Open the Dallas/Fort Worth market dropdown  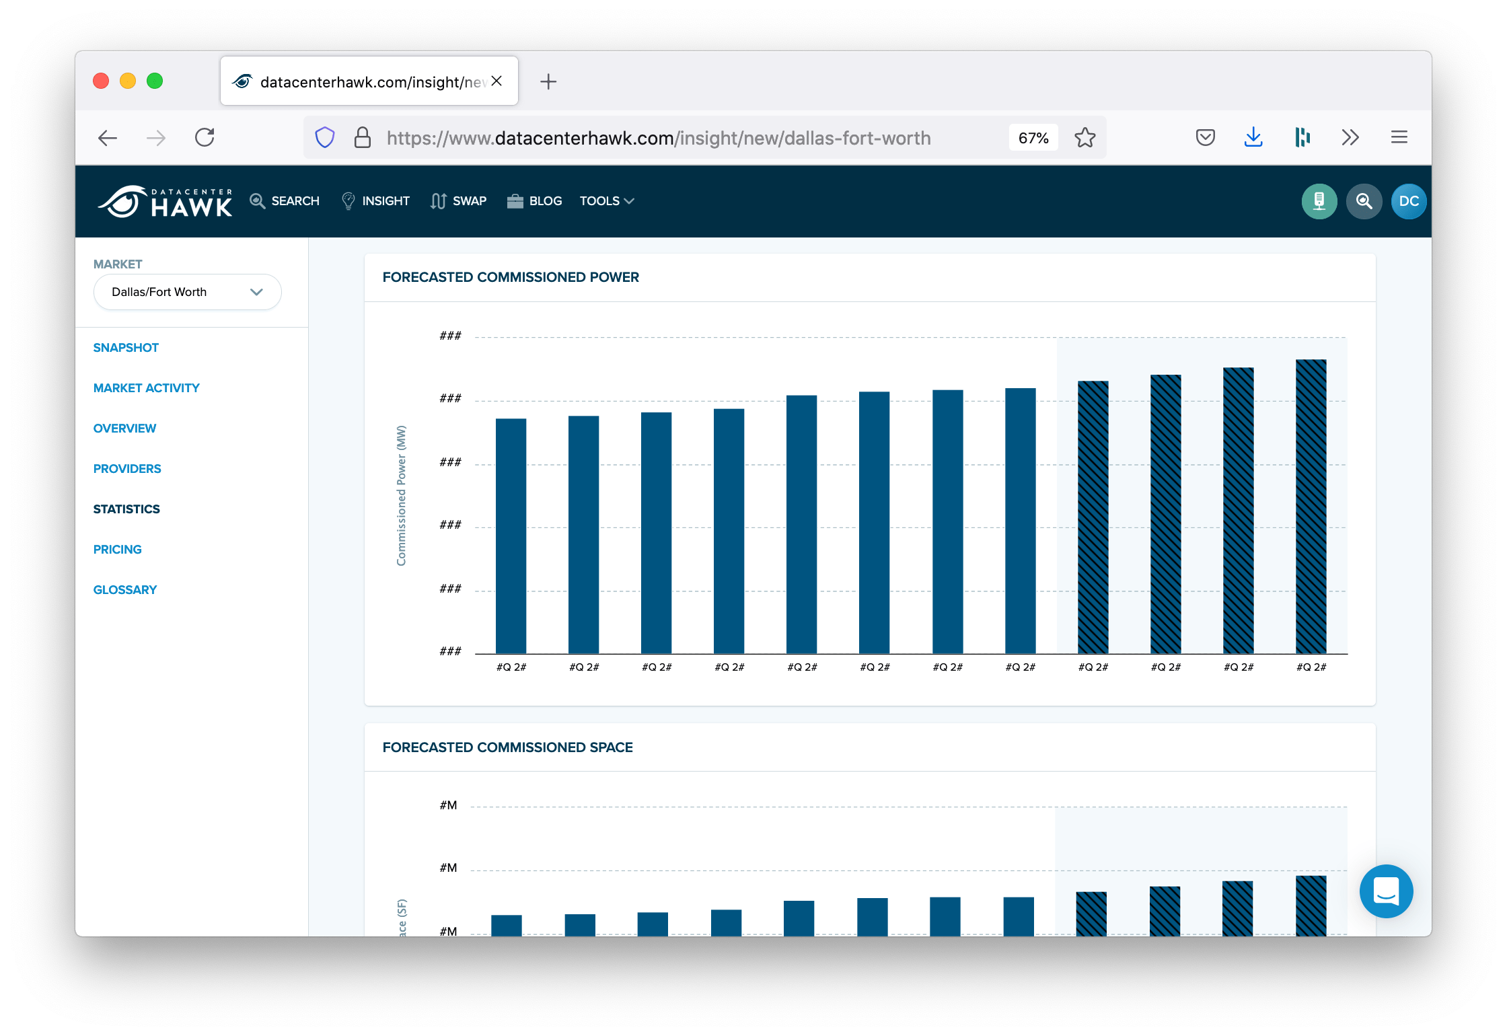[x=187, y=292]
